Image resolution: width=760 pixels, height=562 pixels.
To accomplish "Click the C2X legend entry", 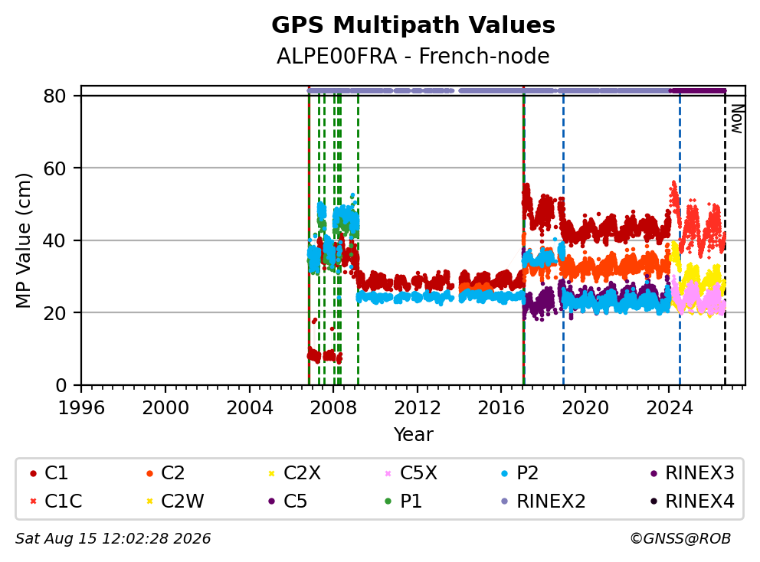I will (x=294, y=473).
